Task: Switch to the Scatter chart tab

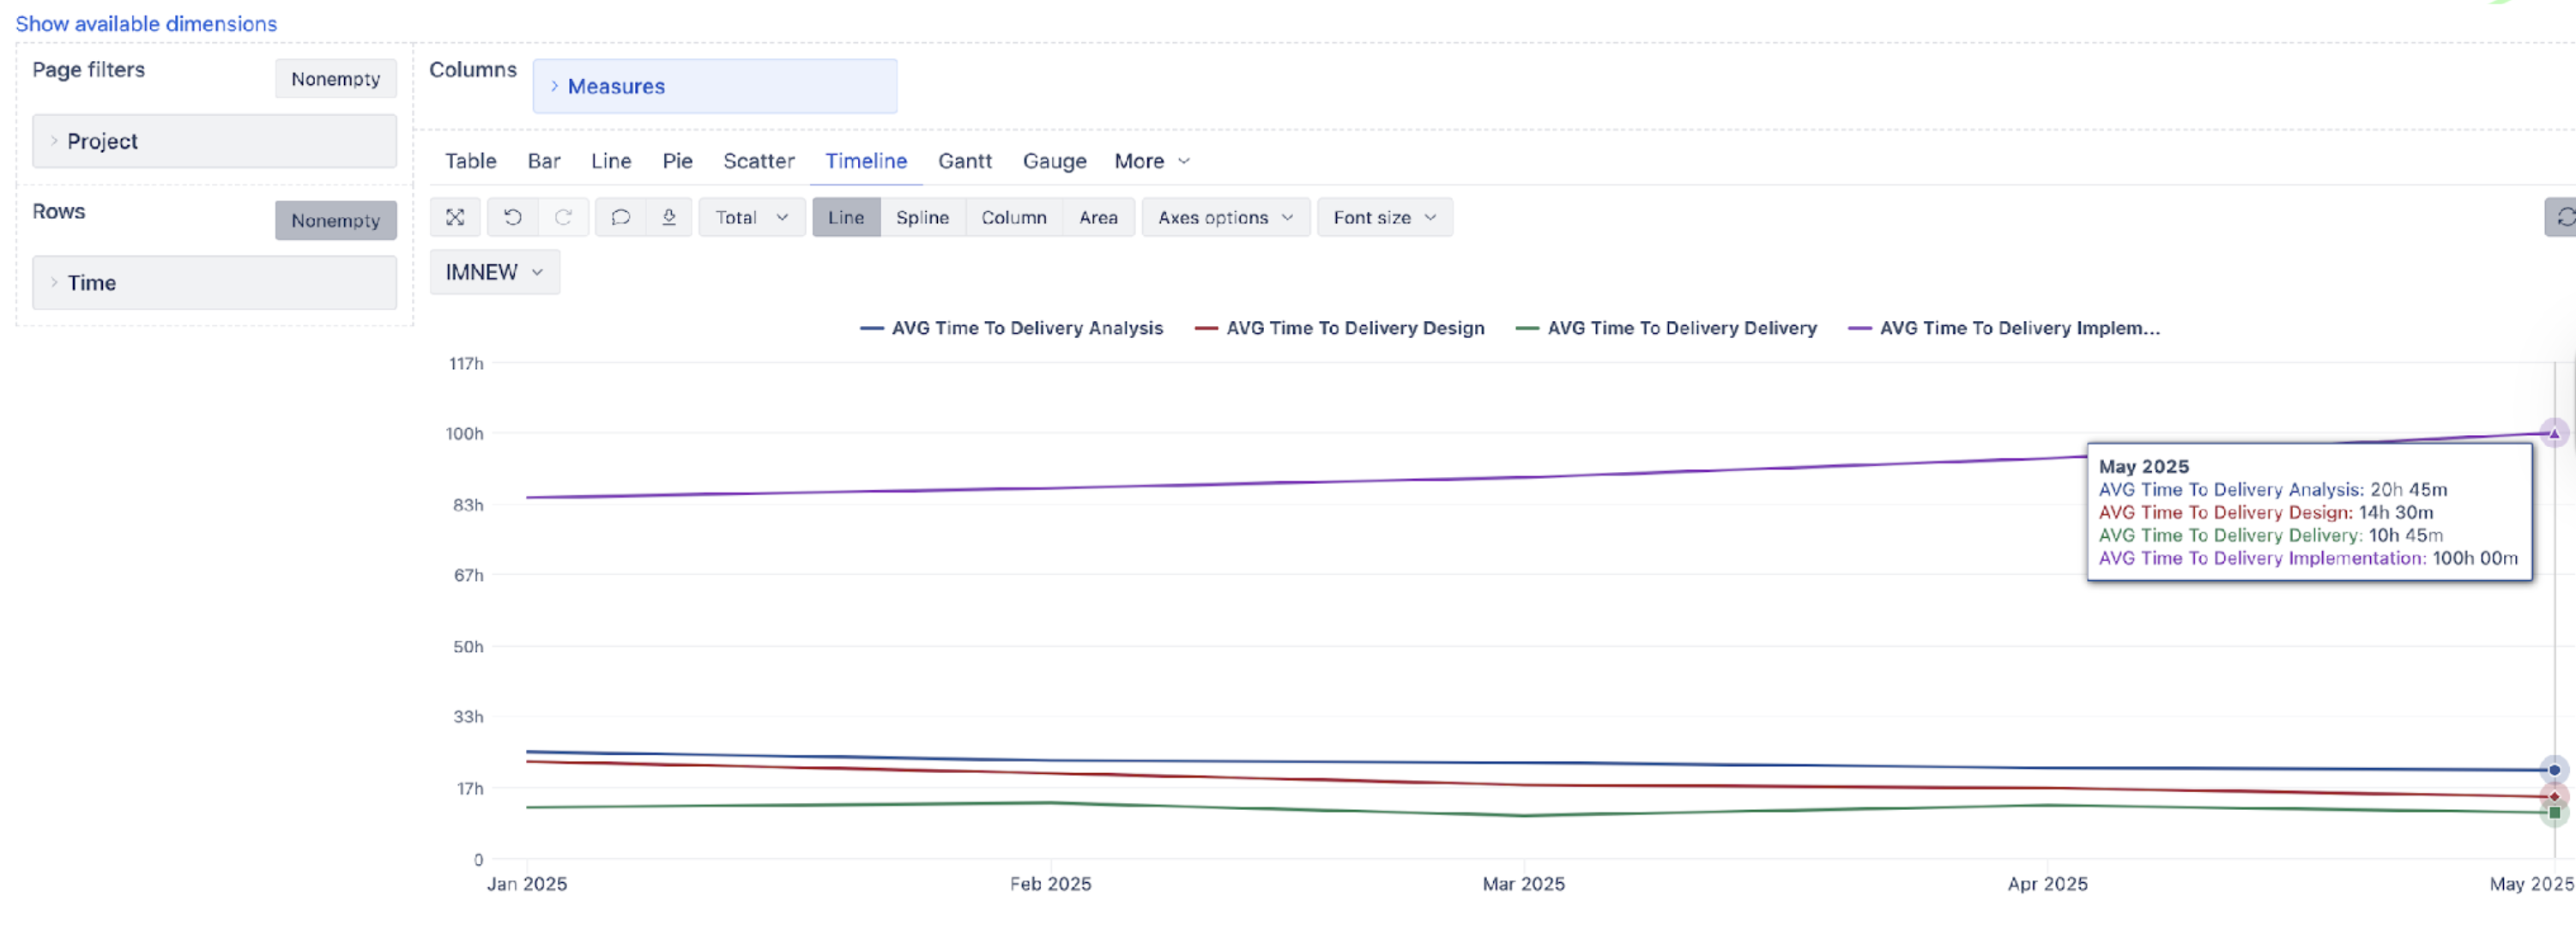Action: pyautogui.click(x=758, y=161)
